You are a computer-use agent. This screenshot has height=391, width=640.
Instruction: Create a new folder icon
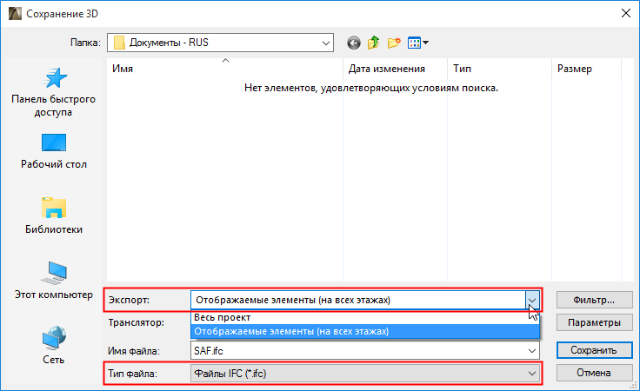[394, 43]
